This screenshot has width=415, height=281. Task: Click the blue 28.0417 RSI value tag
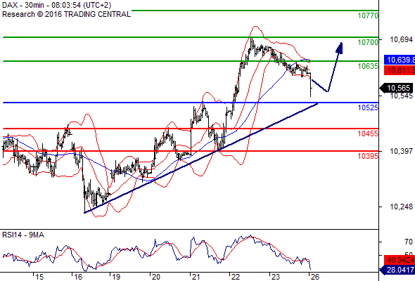pos(397,270)
